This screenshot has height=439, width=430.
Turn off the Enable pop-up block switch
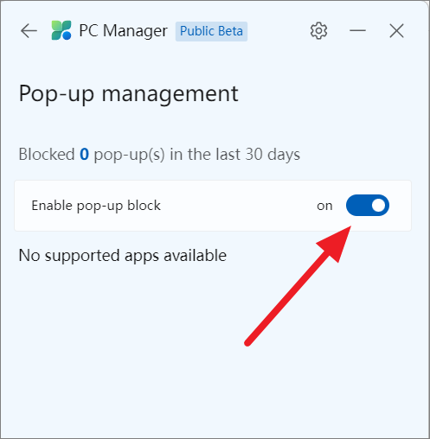pyautogui.click(x=368, y=206)
